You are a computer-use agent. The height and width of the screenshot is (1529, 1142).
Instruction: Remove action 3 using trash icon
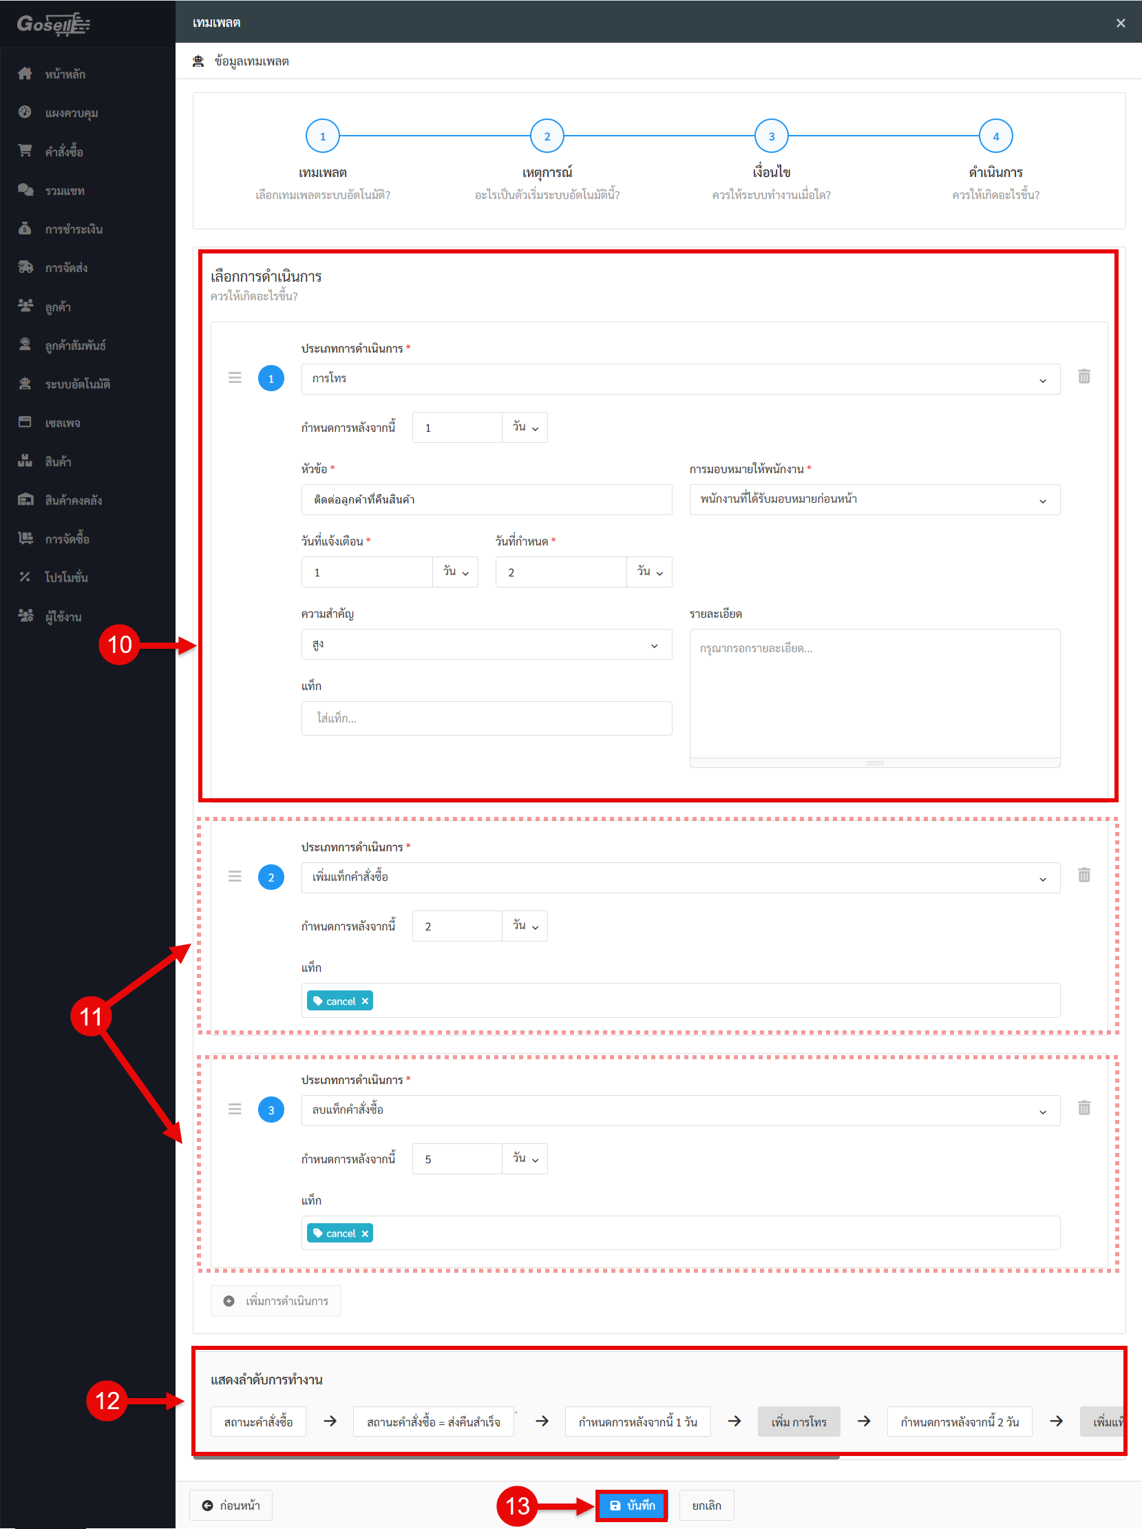pos(1083,1109)
